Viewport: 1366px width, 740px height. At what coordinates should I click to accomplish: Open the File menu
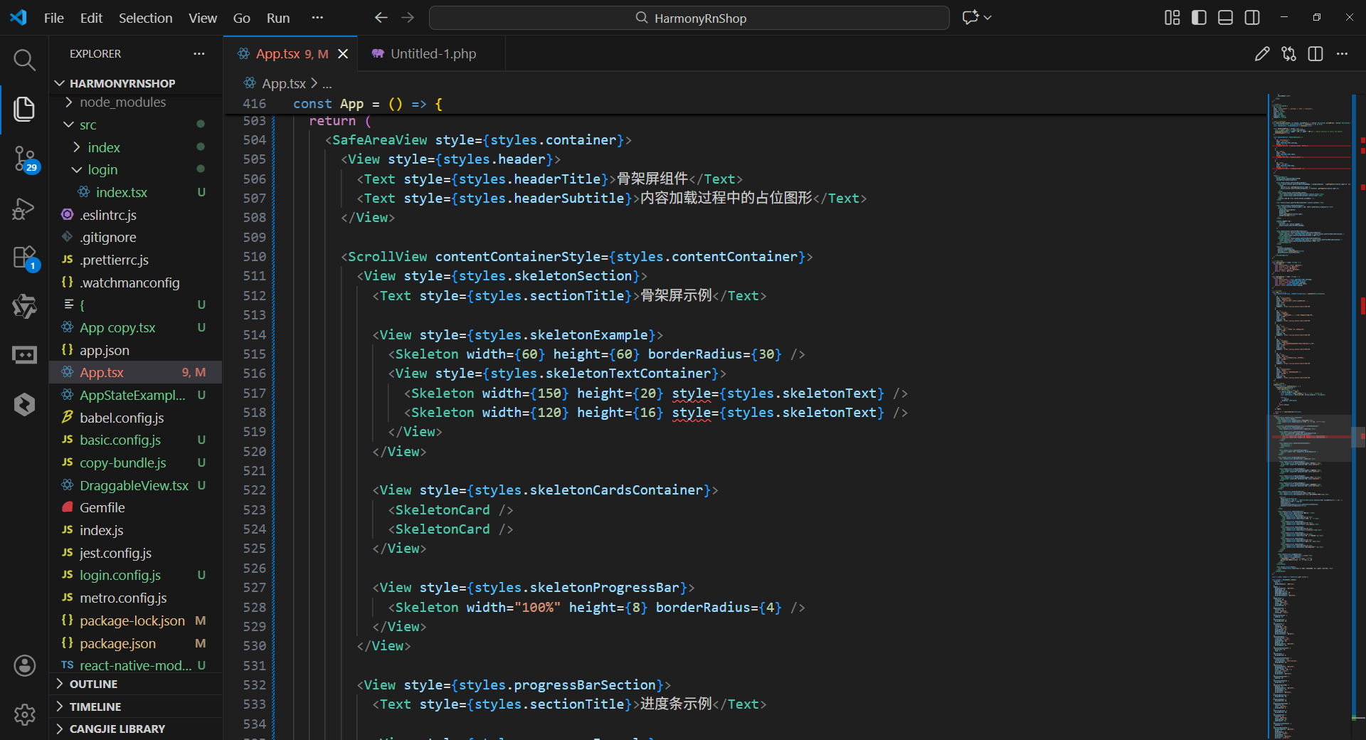(54, 18)
